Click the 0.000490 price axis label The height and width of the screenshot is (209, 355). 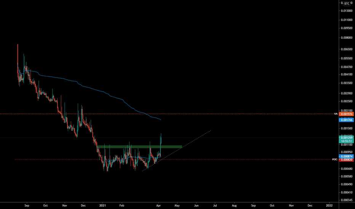(x=347, y=184)
